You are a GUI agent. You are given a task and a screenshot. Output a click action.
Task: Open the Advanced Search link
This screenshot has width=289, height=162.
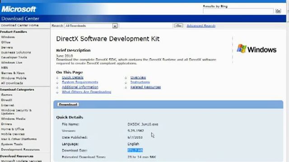pos(201,26)
